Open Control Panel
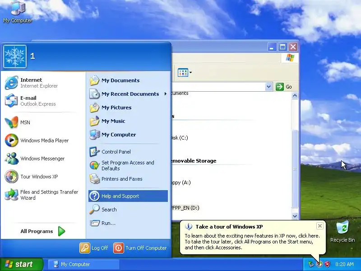Viewport: 361px width, 271px height. 128,152
